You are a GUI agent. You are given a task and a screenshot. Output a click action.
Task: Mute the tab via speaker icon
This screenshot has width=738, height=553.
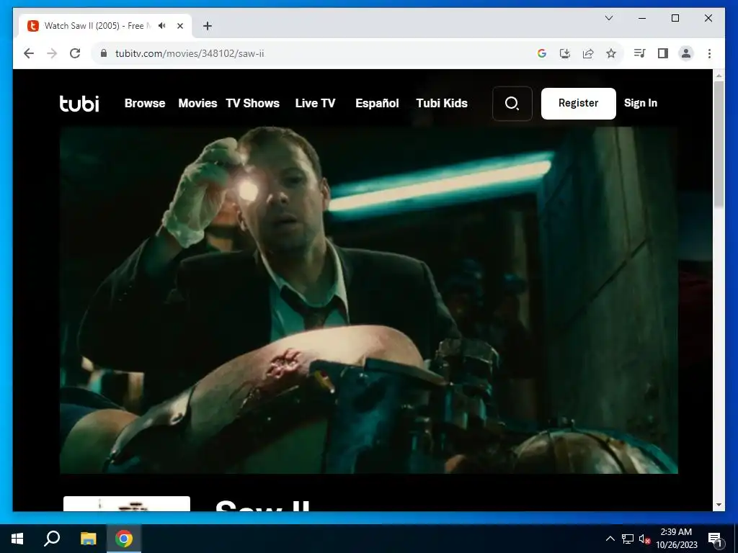click(x=162, y=25)
